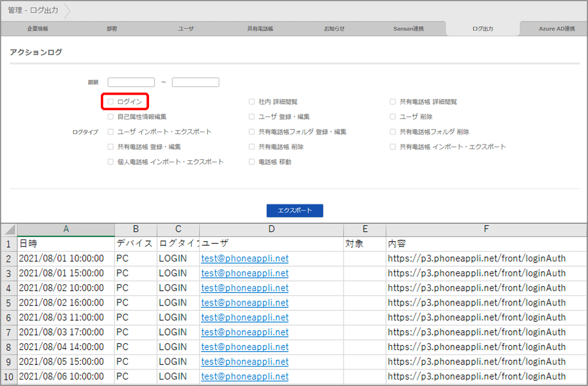
Task: Open the 企業情報 tab
Action: 37,29
